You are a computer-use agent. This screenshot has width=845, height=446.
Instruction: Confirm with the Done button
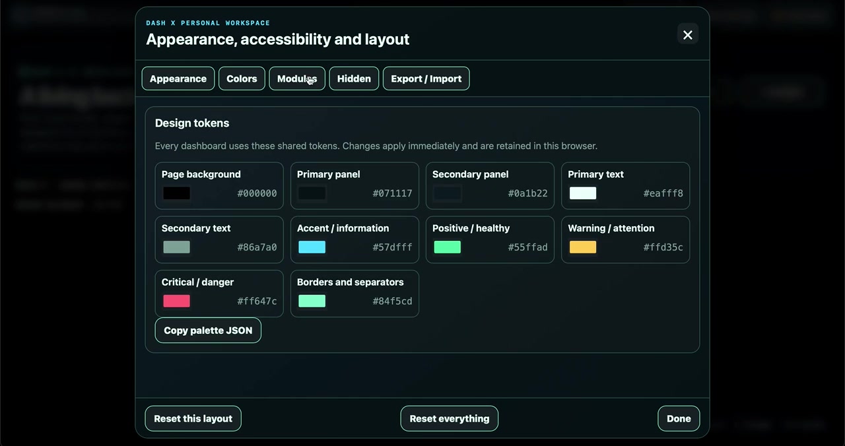coord(679,418)
